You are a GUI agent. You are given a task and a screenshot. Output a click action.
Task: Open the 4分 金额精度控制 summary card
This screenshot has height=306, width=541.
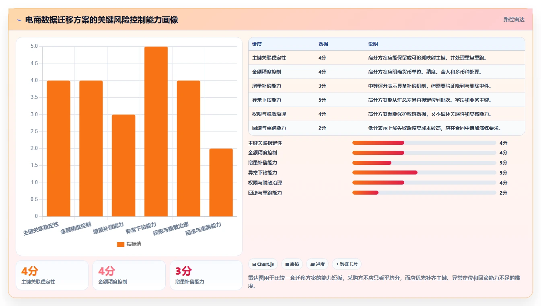pyautogui.click(x=129, y=275)
